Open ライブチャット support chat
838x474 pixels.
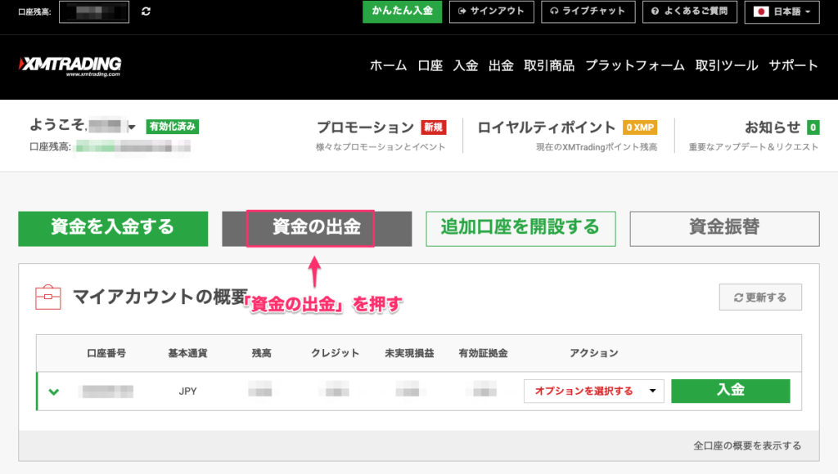pos(588,11)
